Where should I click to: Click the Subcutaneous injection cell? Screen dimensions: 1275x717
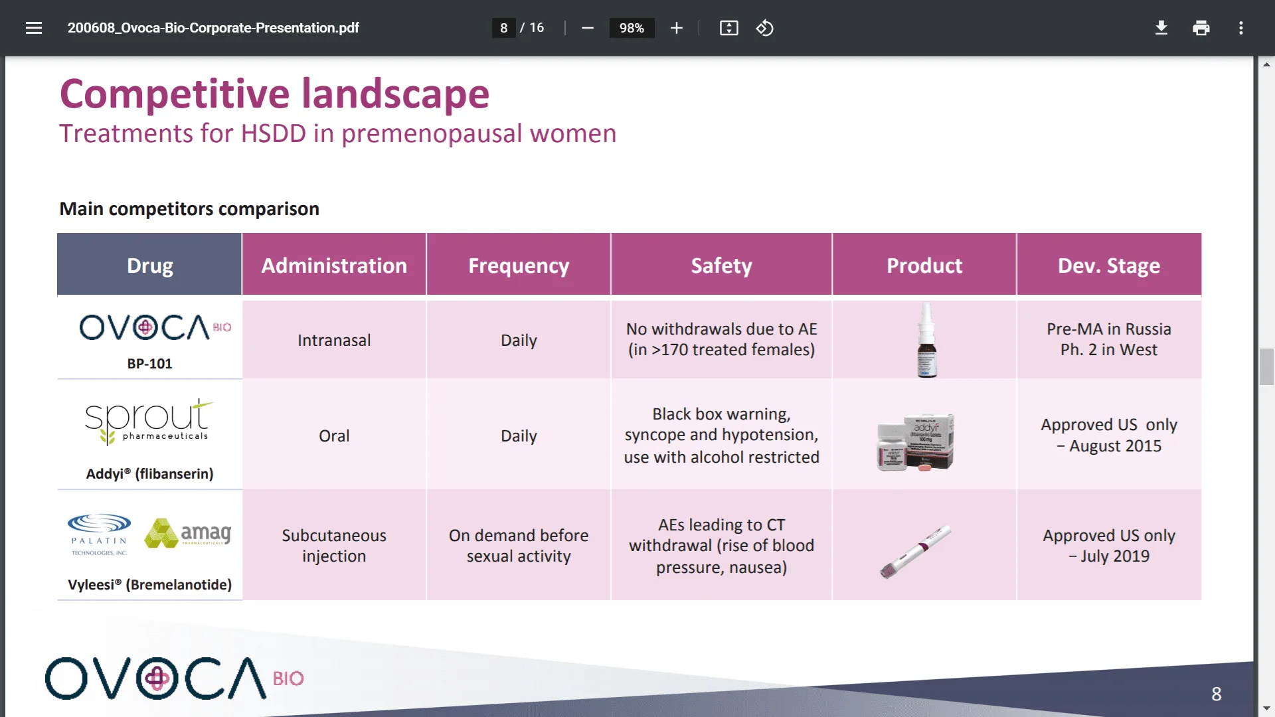(x=334, y=546)
